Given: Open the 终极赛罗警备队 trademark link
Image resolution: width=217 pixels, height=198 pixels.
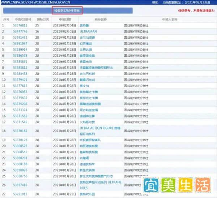Looking at the screenshot, I should [90, 140].
